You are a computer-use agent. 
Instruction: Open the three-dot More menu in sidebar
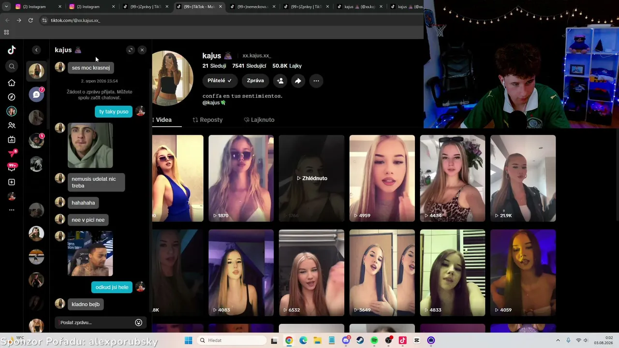[x=12, y=210]
